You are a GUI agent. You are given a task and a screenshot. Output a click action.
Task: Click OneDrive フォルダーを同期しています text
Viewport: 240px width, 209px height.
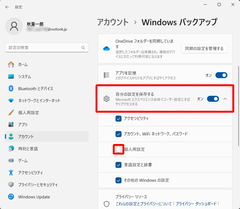(x=144, y=44)
